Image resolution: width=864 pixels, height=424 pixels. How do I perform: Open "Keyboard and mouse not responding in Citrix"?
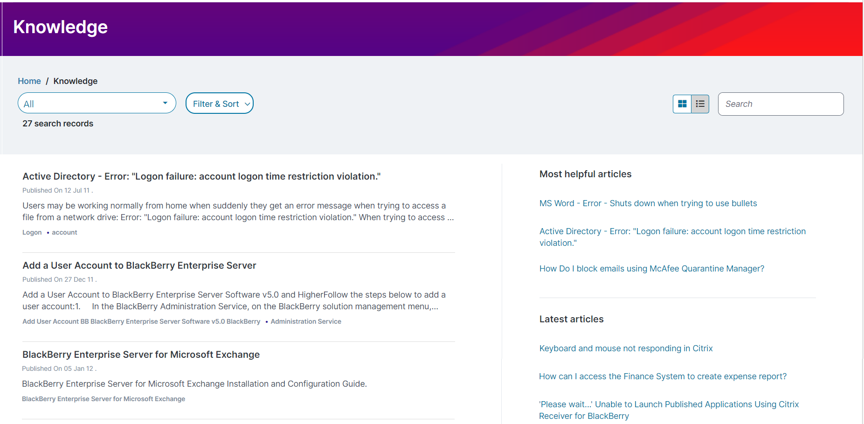[626, 348]
